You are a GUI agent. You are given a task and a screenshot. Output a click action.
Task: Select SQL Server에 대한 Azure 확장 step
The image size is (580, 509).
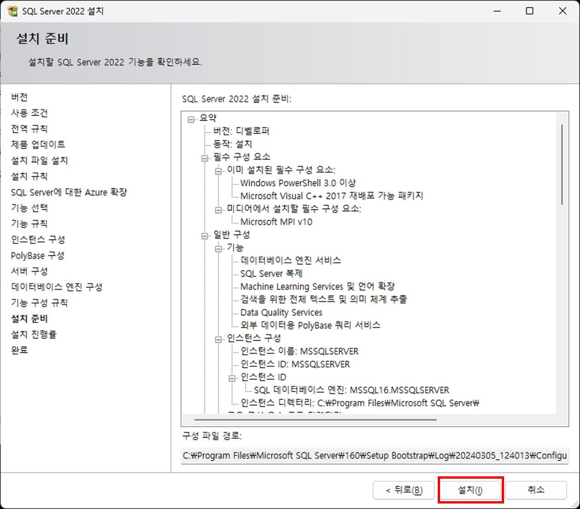(69, 192)
